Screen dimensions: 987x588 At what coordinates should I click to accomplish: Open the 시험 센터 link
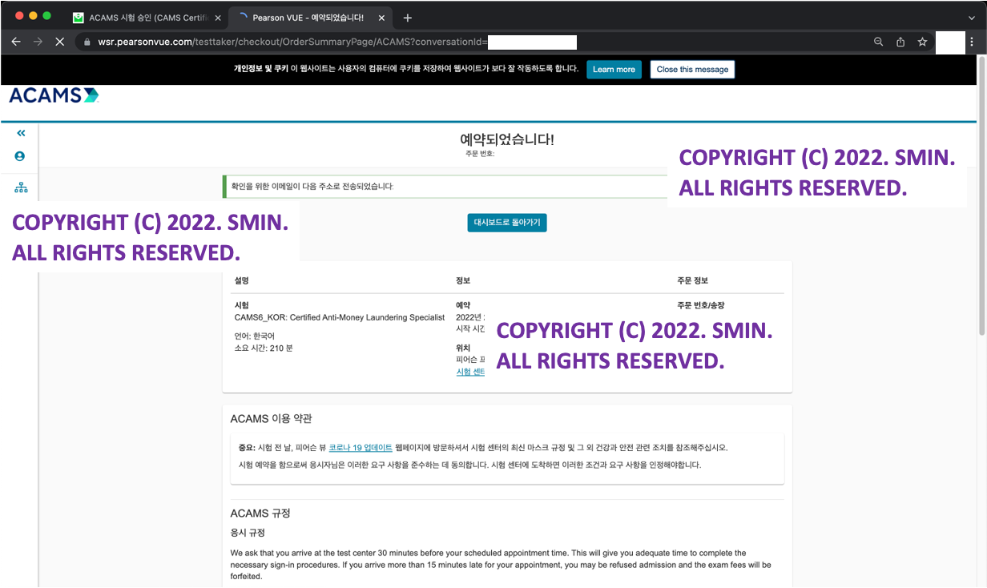[470, 372]
